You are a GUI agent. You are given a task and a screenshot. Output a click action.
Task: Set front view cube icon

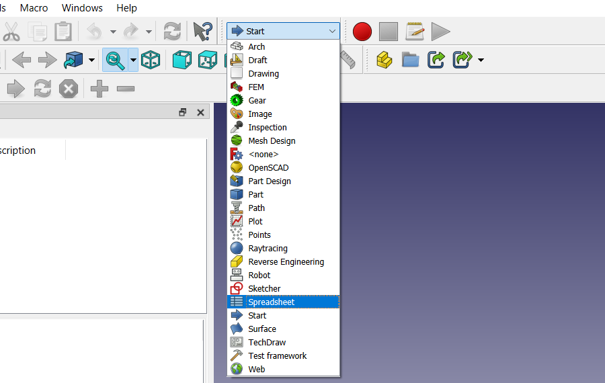[182, 60]
